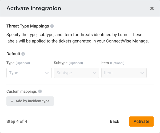The height and width of the screenshot is (133, 160).
Task: Close the Activate Integration dialog
Action: (x=152, y=8)
